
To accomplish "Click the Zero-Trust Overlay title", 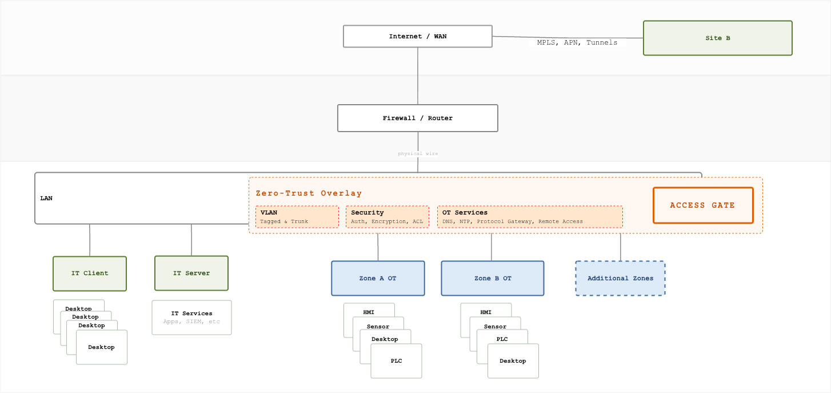I will [x=309, y=193].
